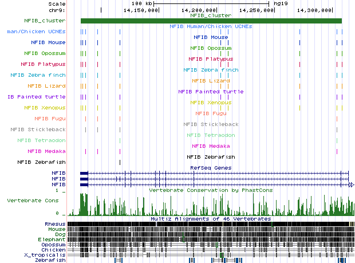The image size is (355, 263).
Task: Click the thick blue exon block starting the first NFIB RefSeq gene
Action: tap(84, 172)
